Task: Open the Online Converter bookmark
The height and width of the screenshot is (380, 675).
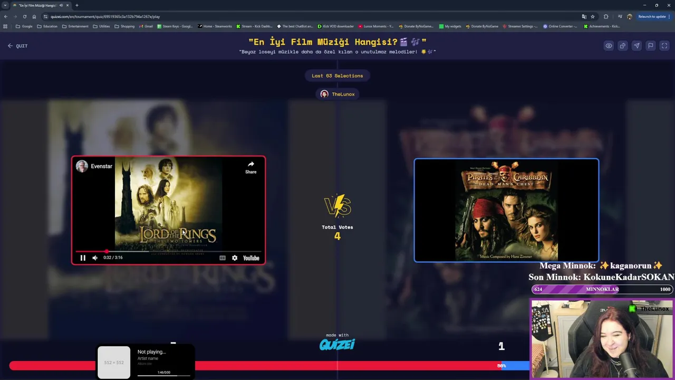Action: (561, 26)
